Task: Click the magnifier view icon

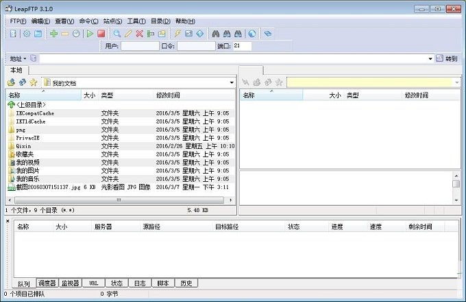Action: [x=116, y=34]
